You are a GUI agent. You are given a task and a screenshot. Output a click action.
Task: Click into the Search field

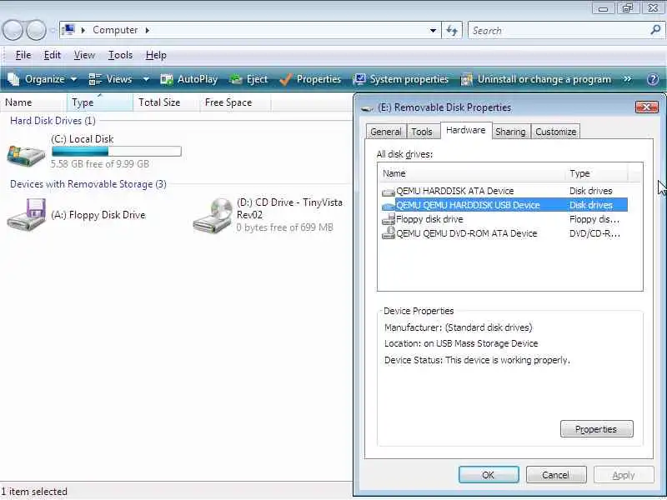(559, 31)
